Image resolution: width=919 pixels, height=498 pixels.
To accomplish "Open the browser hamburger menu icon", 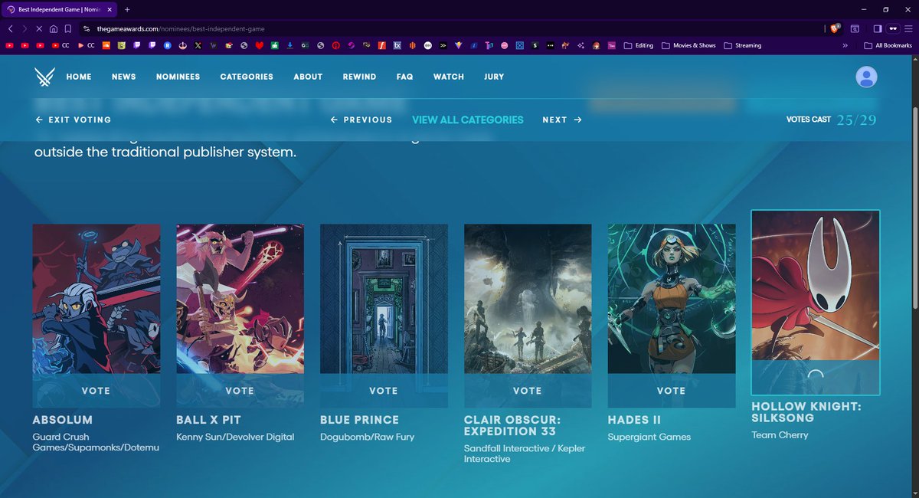I will [x=909, y=29].
